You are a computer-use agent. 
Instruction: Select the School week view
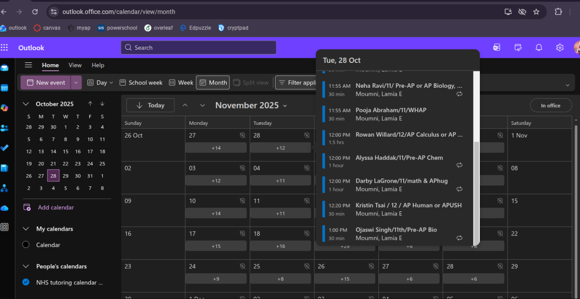(x=141, y=83)
